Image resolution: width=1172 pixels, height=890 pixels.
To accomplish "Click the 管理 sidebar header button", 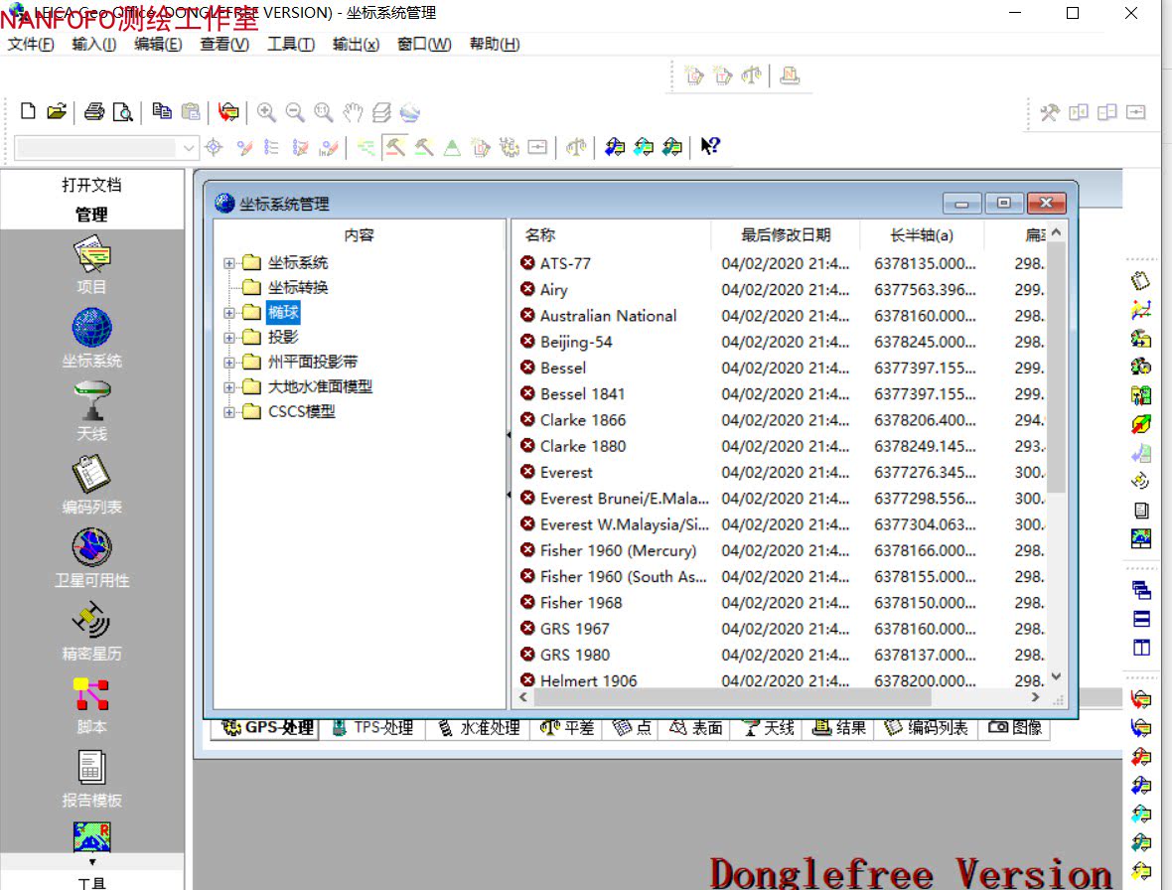I will point(92,215).
